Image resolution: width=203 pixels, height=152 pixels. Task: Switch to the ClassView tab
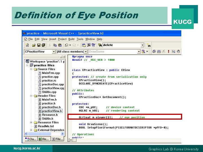(31, 139)
